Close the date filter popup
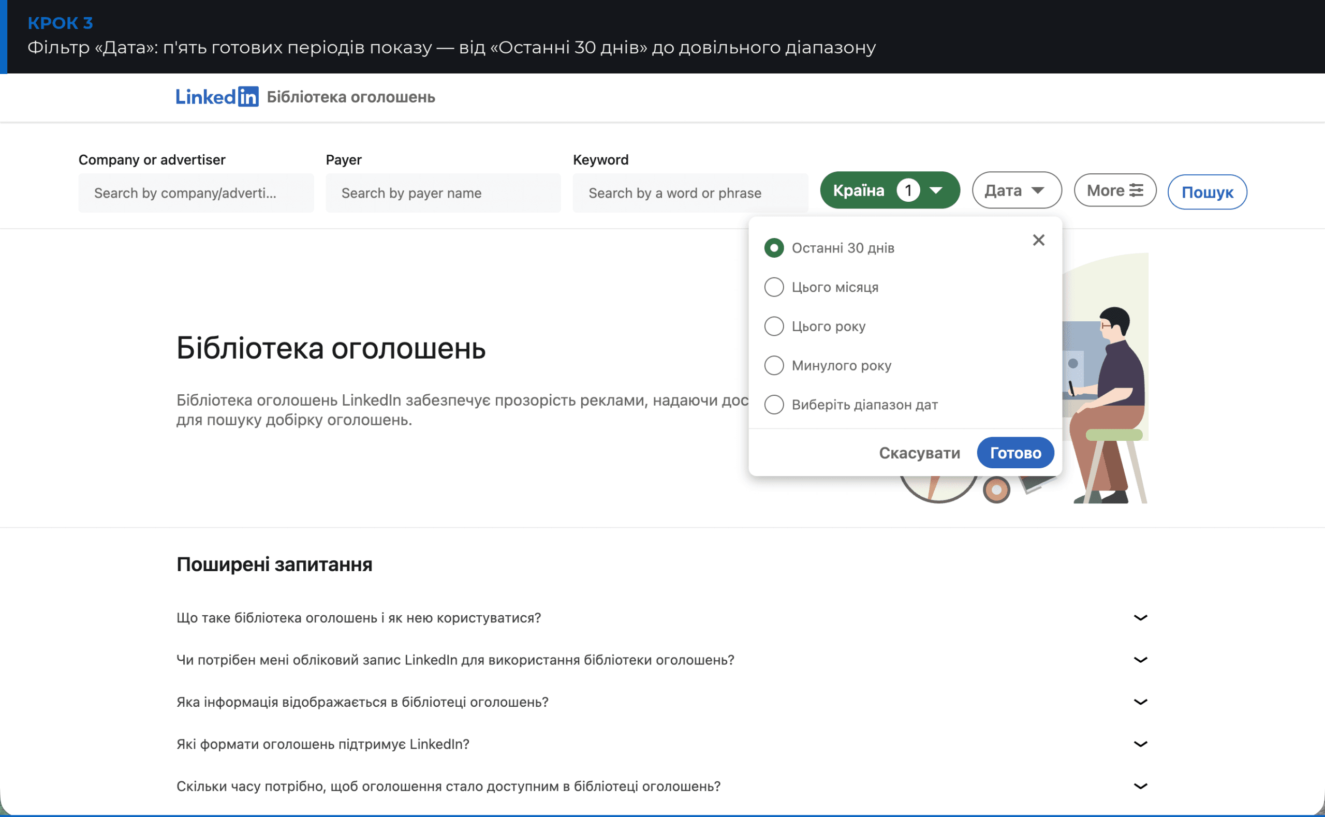1325x817 pixels. click(x=1039, y=240)
